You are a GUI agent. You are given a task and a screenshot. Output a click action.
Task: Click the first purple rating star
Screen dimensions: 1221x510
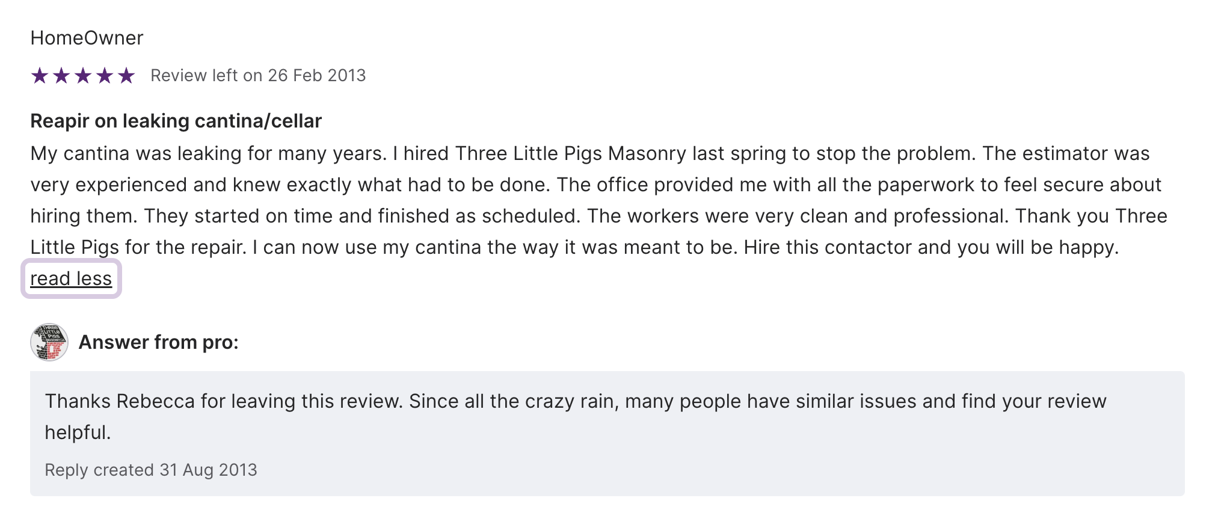point(40,76)
